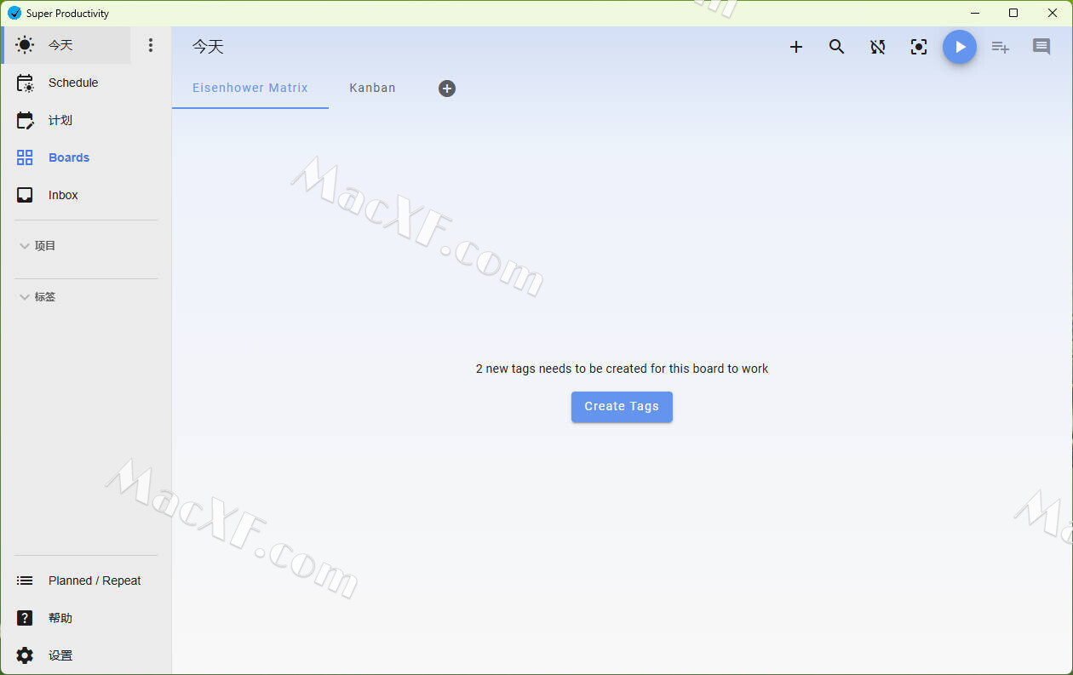The height and width of the screenshot is (675, 1073).
Task: Click the '2 new tags needs' message
Action: click(x=622, y=369)
